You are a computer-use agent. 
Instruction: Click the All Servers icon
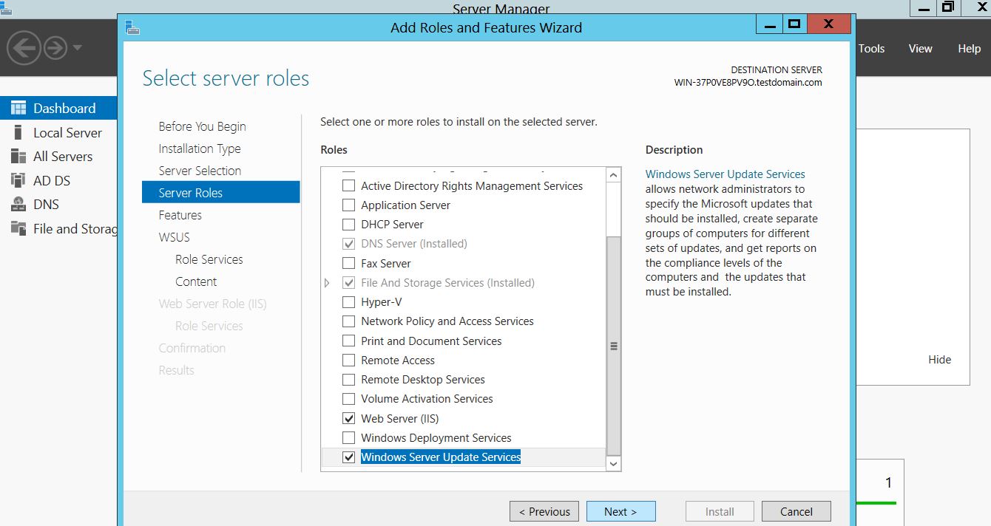tap(18, 157)
